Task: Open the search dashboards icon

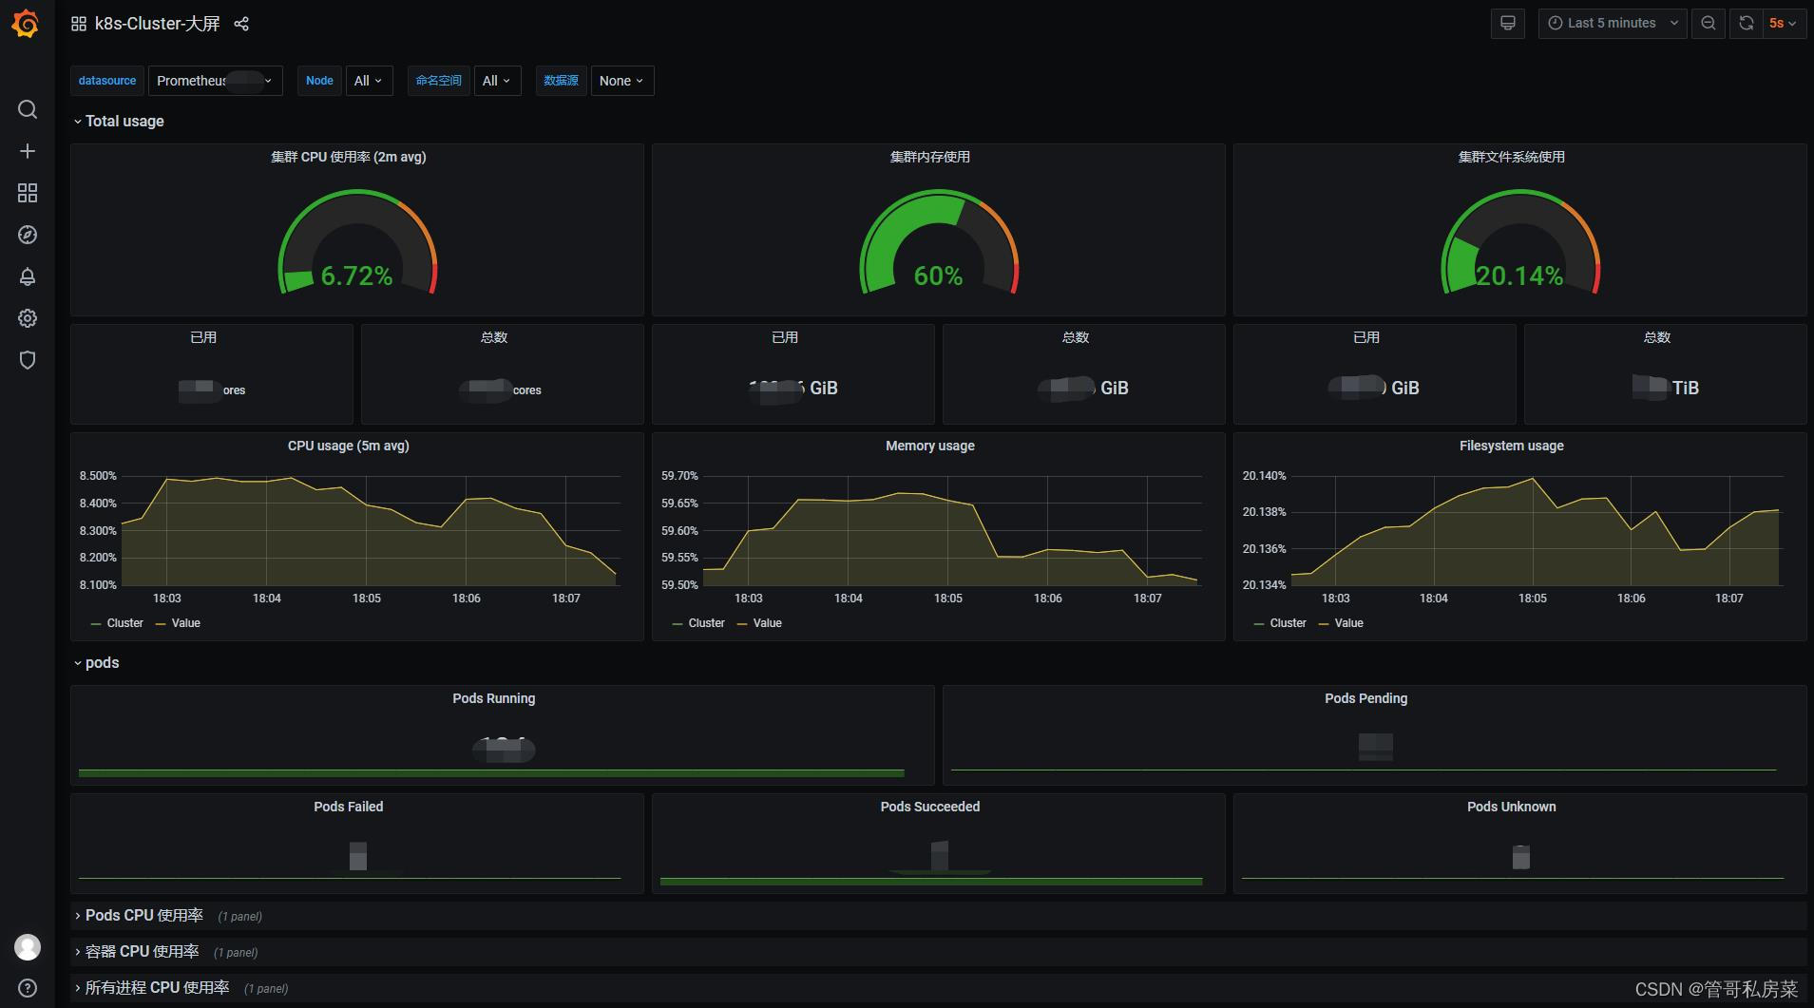Action: pyautogui.click(x=28, y=109)
